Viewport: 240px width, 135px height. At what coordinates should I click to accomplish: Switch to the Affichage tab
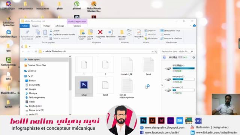(60, 26)
